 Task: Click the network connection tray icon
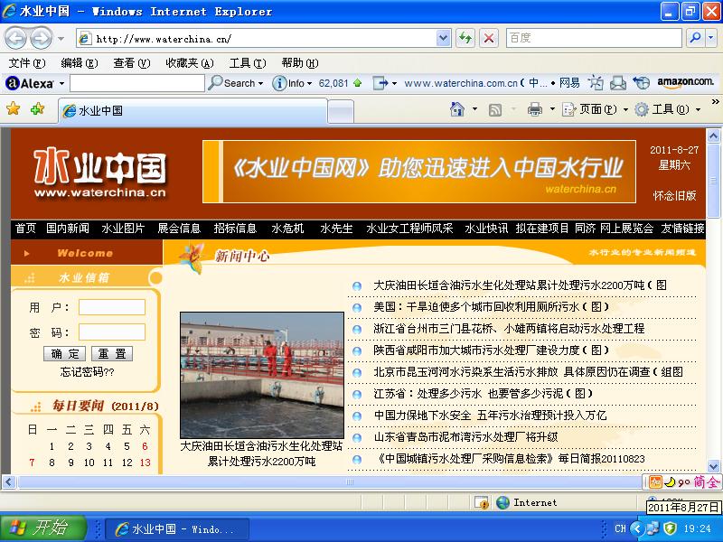pos(653,528)
